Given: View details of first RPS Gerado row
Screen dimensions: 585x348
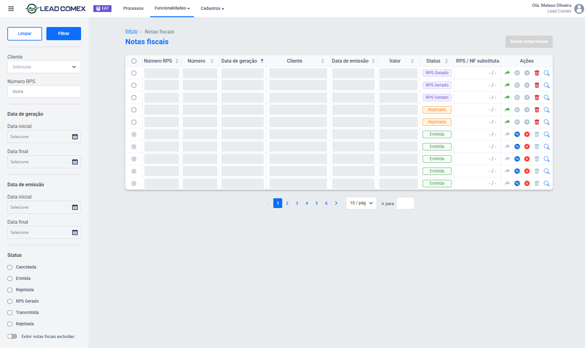Looking at the screenshot, I should pyautogui.click(x=547, y=73).
